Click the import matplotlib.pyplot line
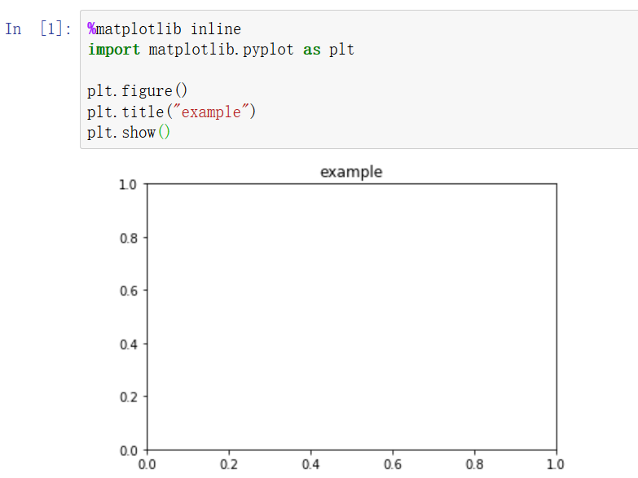Viewport: 638px width, 478px height. [221, 50]
